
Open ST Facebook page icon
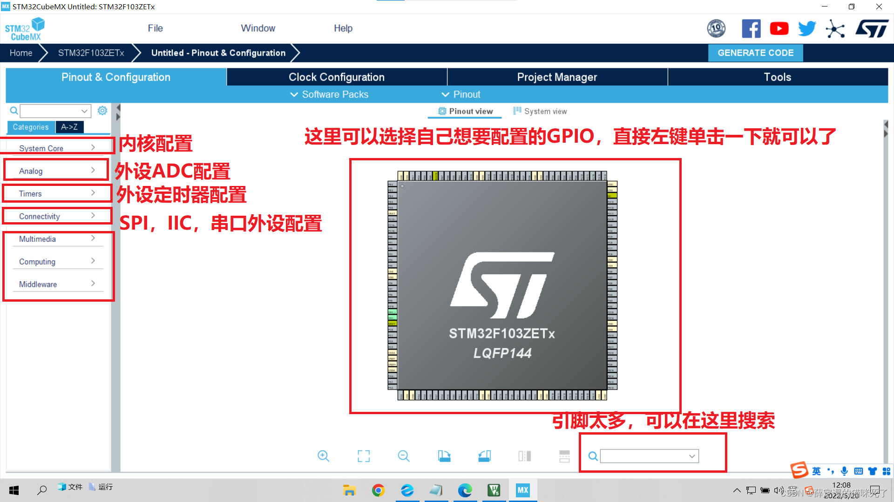click(751, 29)
